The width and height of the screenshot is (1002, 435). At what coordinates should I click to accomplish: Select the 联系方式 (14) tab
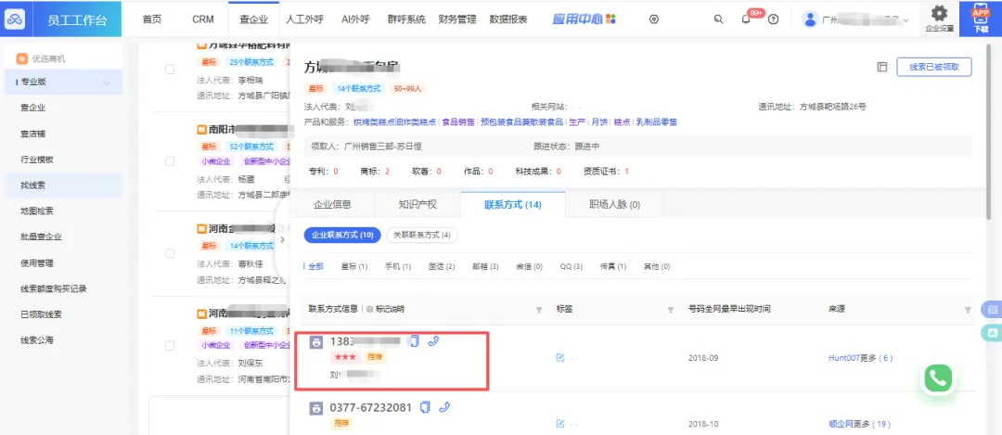[x=513, y=205]
